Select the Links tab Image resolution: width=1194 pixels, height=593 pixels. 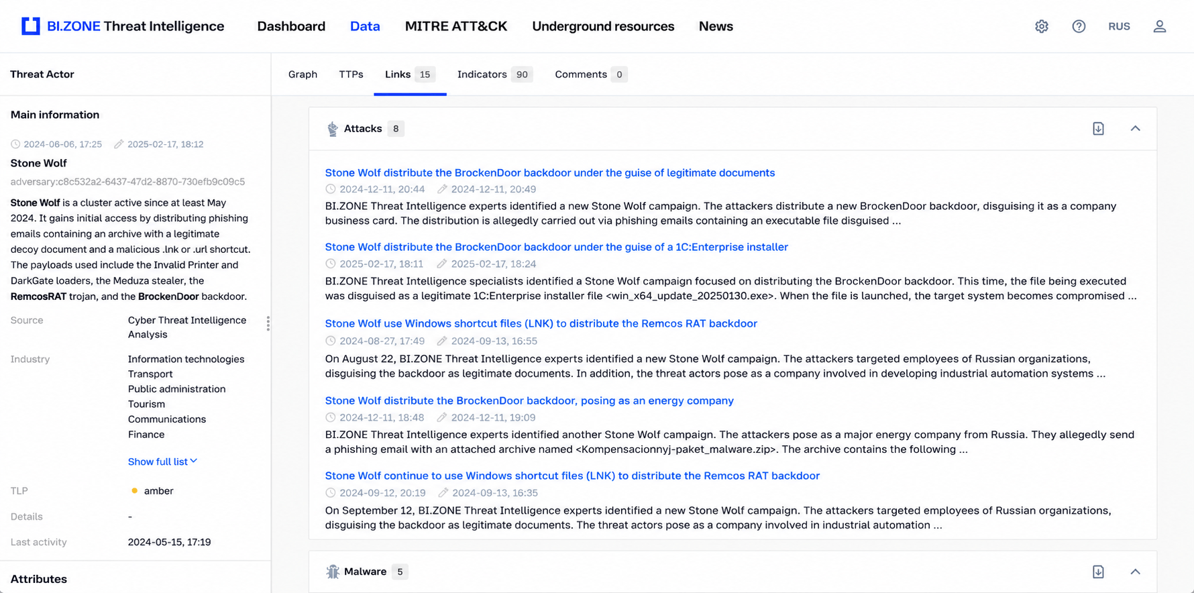pyautogui.click(x=410, y=74)
